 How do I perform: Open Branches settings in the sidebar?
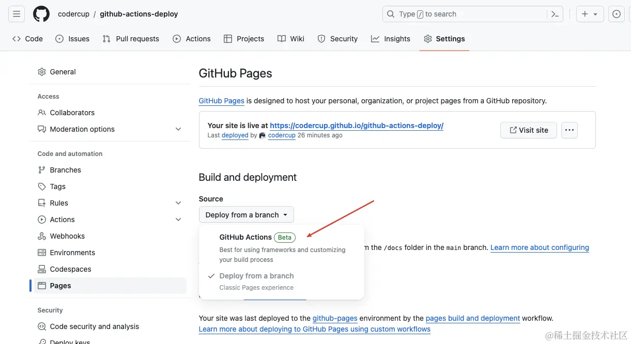110,170
